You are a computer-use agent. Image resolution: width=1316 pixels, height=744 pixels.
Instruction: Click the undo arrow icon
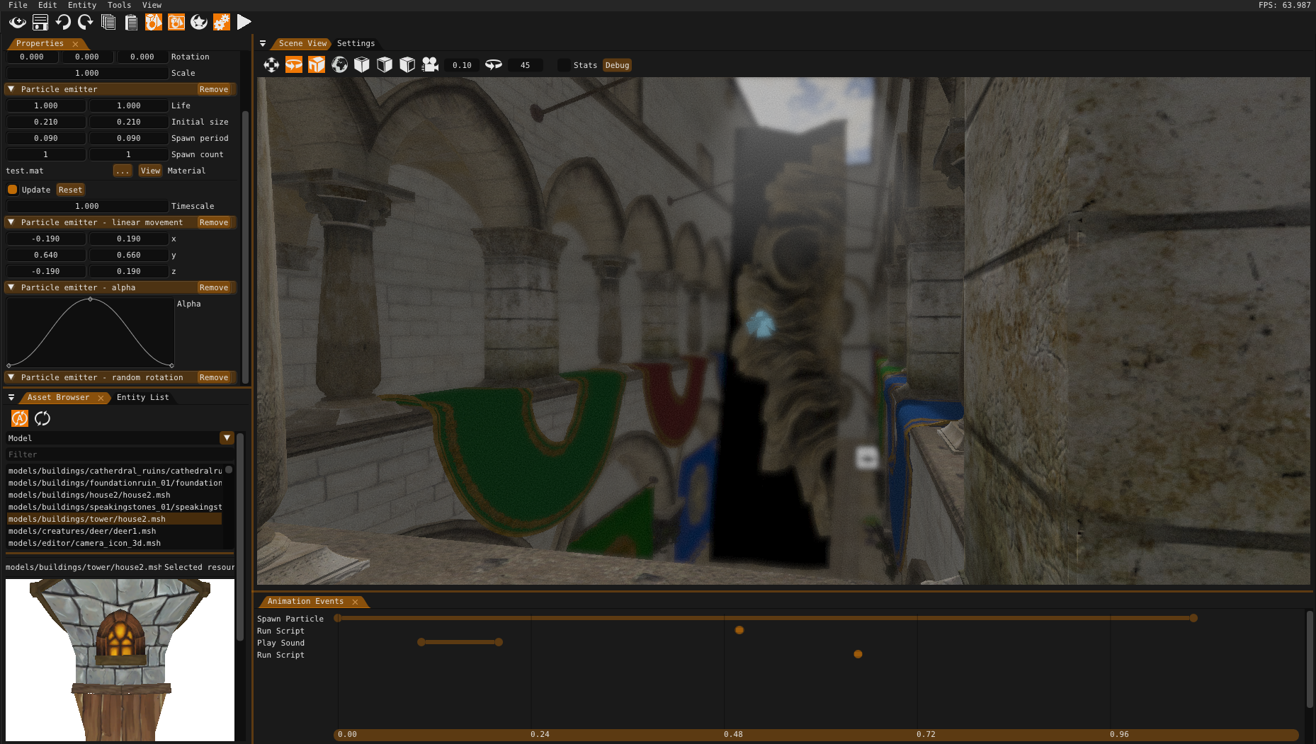point(63,23)
